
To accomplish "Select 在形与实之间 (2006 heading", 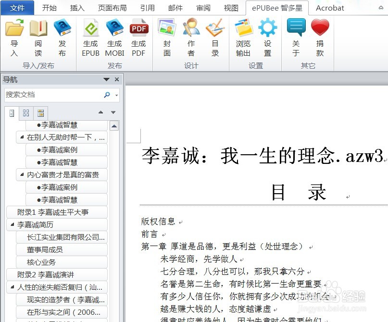I will (62, 312).
